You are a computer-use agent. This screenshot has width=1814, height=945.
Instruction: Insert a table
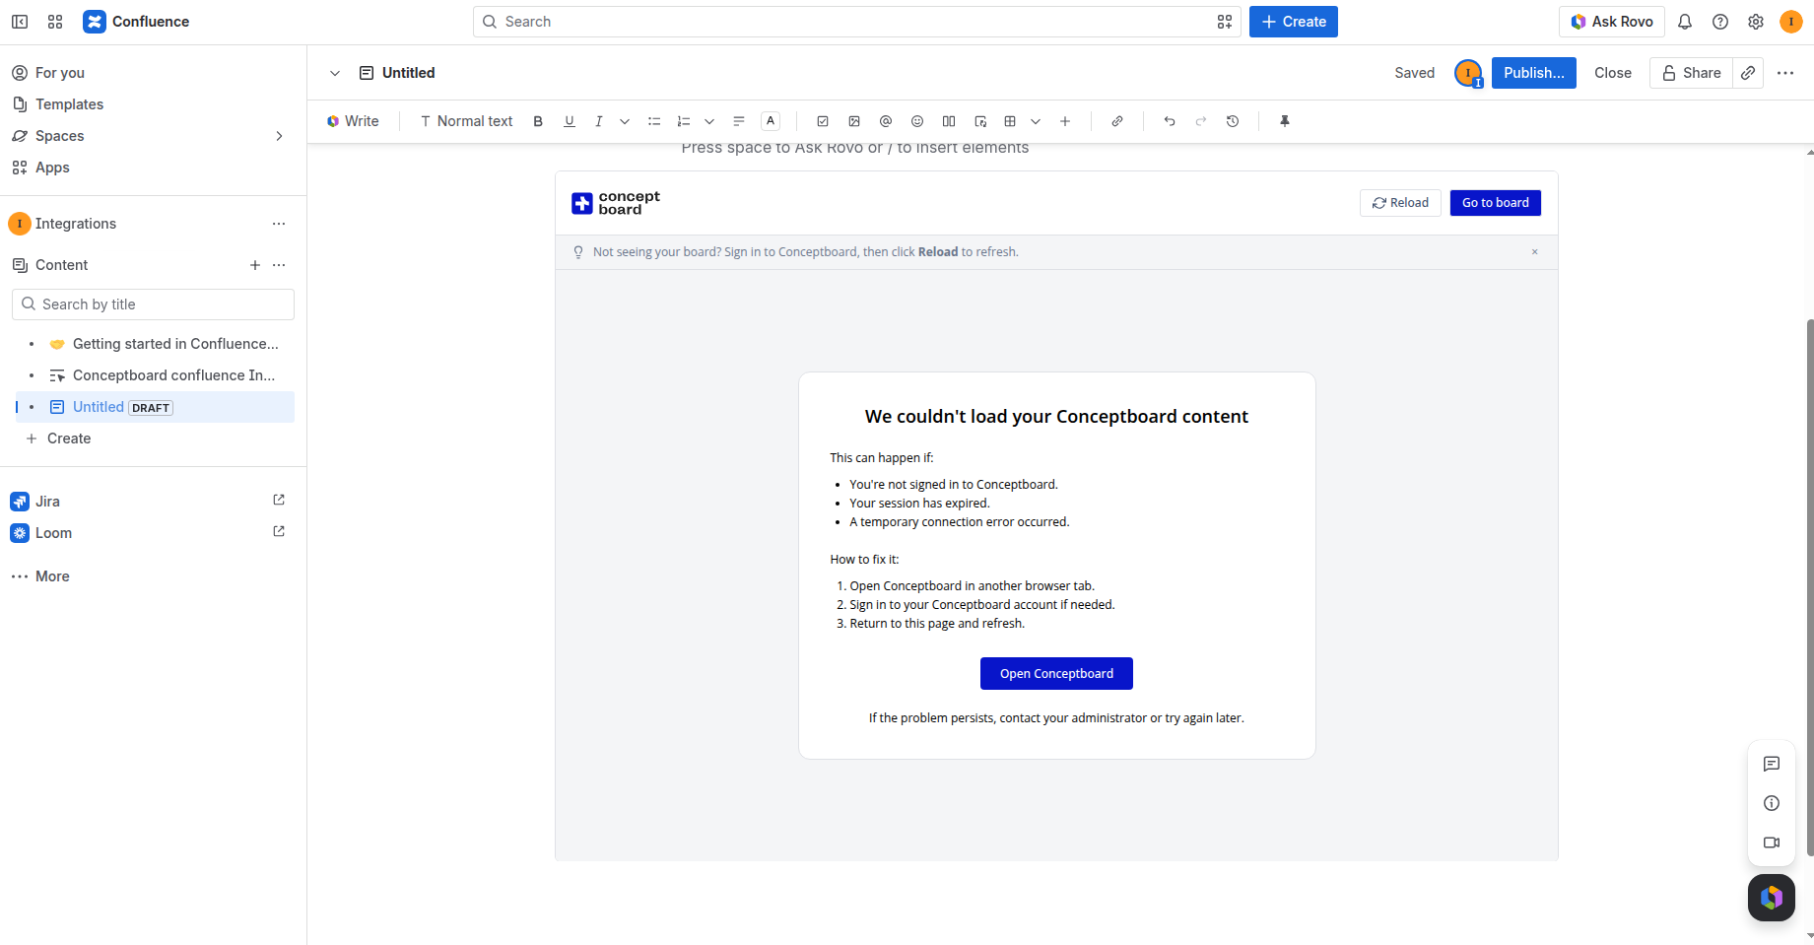click(x=1010, y=121)
